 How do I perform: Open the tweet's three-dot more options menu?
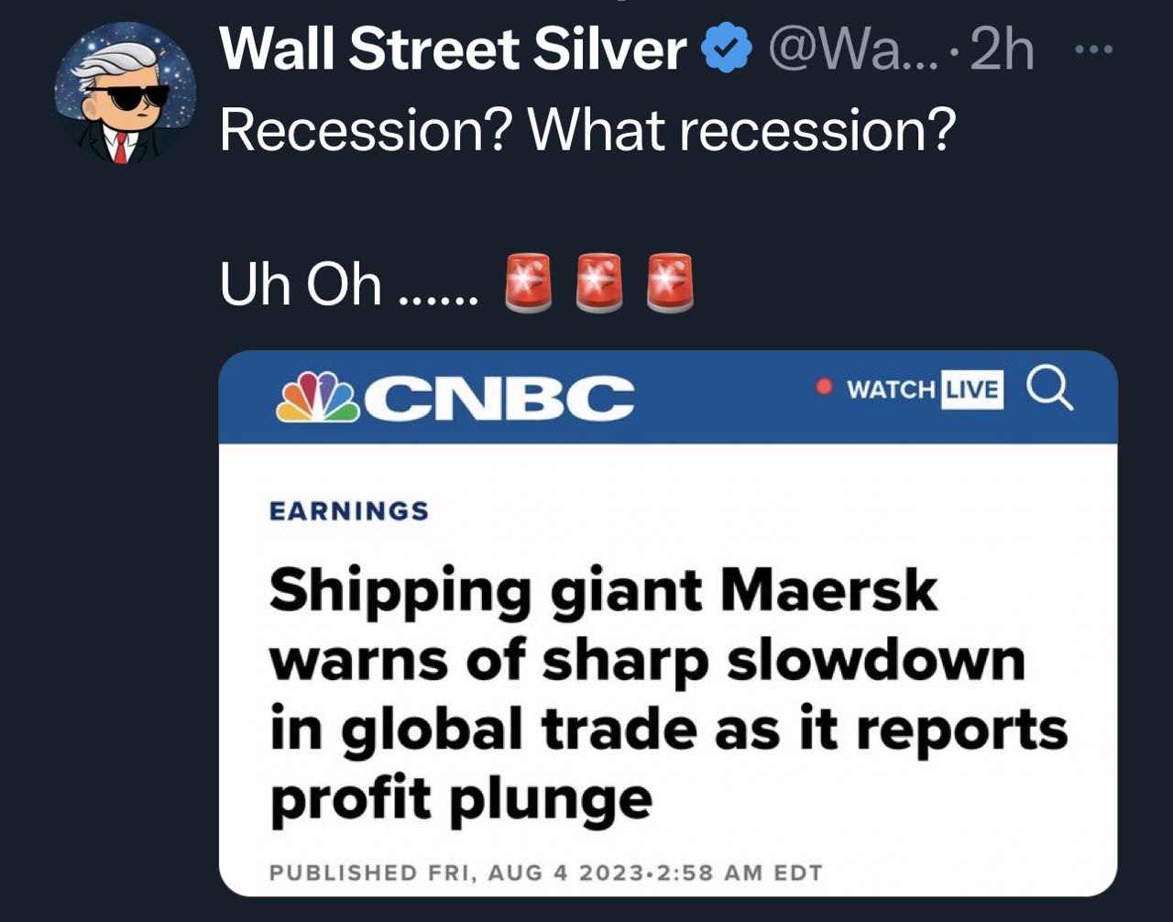click(x=1093, y=49)
